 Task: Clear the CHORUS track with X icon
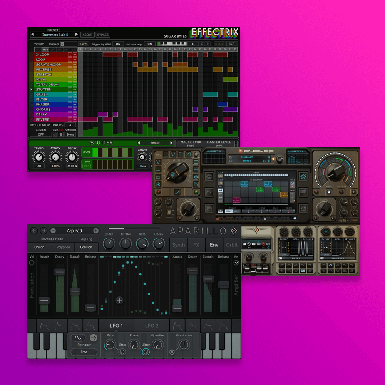tap(70, 109)
